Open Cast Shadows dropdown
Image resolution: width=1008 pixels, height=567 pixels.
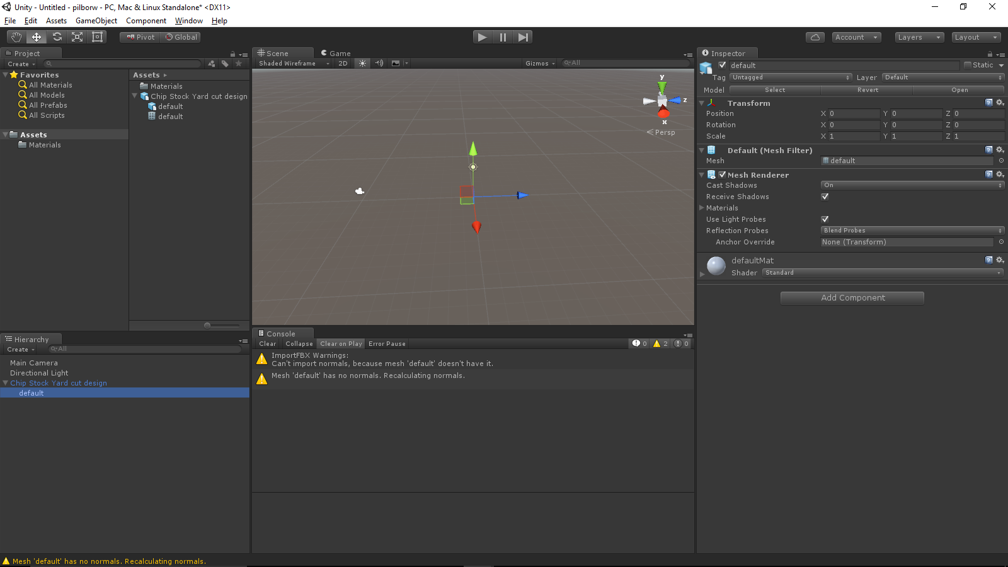913,185
